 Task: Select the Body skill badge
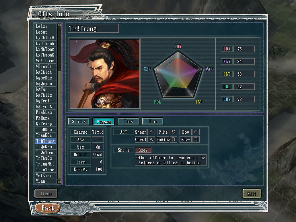[x=143, y=150]
